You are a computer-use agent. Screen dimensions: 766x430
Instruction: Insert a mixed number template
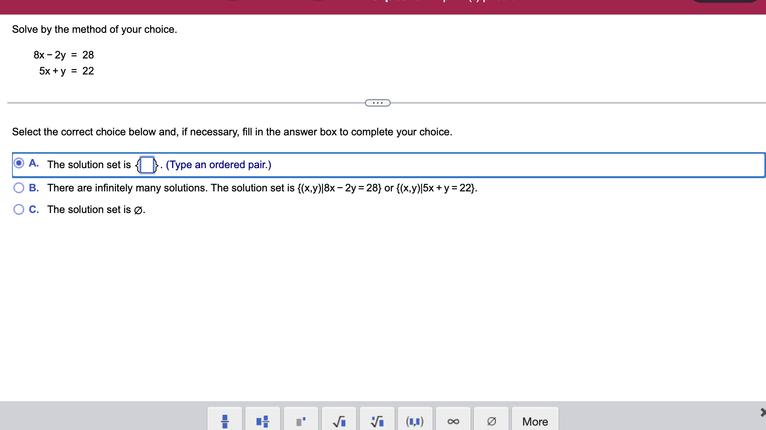263,420
